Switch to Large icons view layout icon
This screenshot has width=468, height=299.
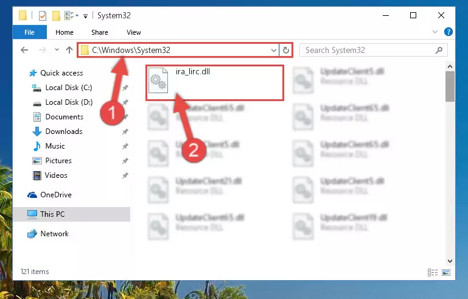tap(446, 272)
